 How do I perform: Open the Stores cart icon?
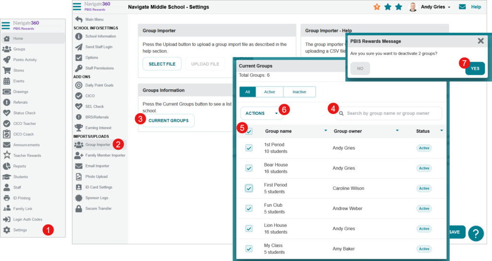coord(7,71)
